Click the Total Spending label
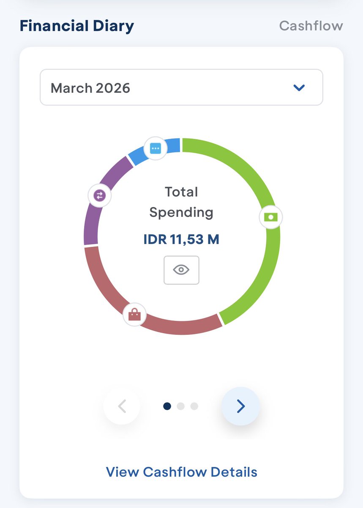 pyautogui.click(x=181, y=202)
